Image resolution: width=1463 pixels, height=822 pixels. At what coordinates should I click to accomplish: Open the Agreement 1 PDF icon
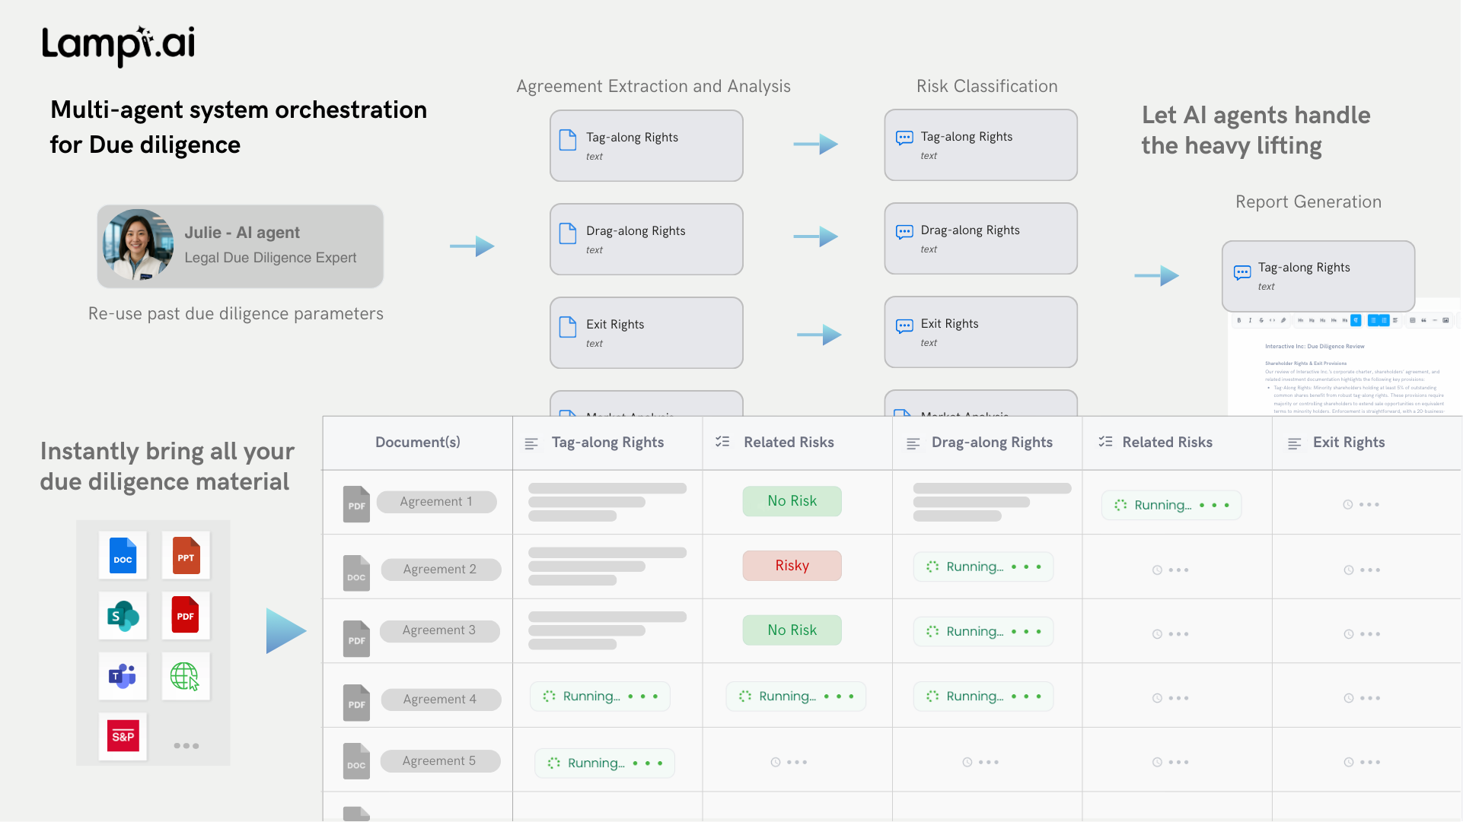[356, 503]
